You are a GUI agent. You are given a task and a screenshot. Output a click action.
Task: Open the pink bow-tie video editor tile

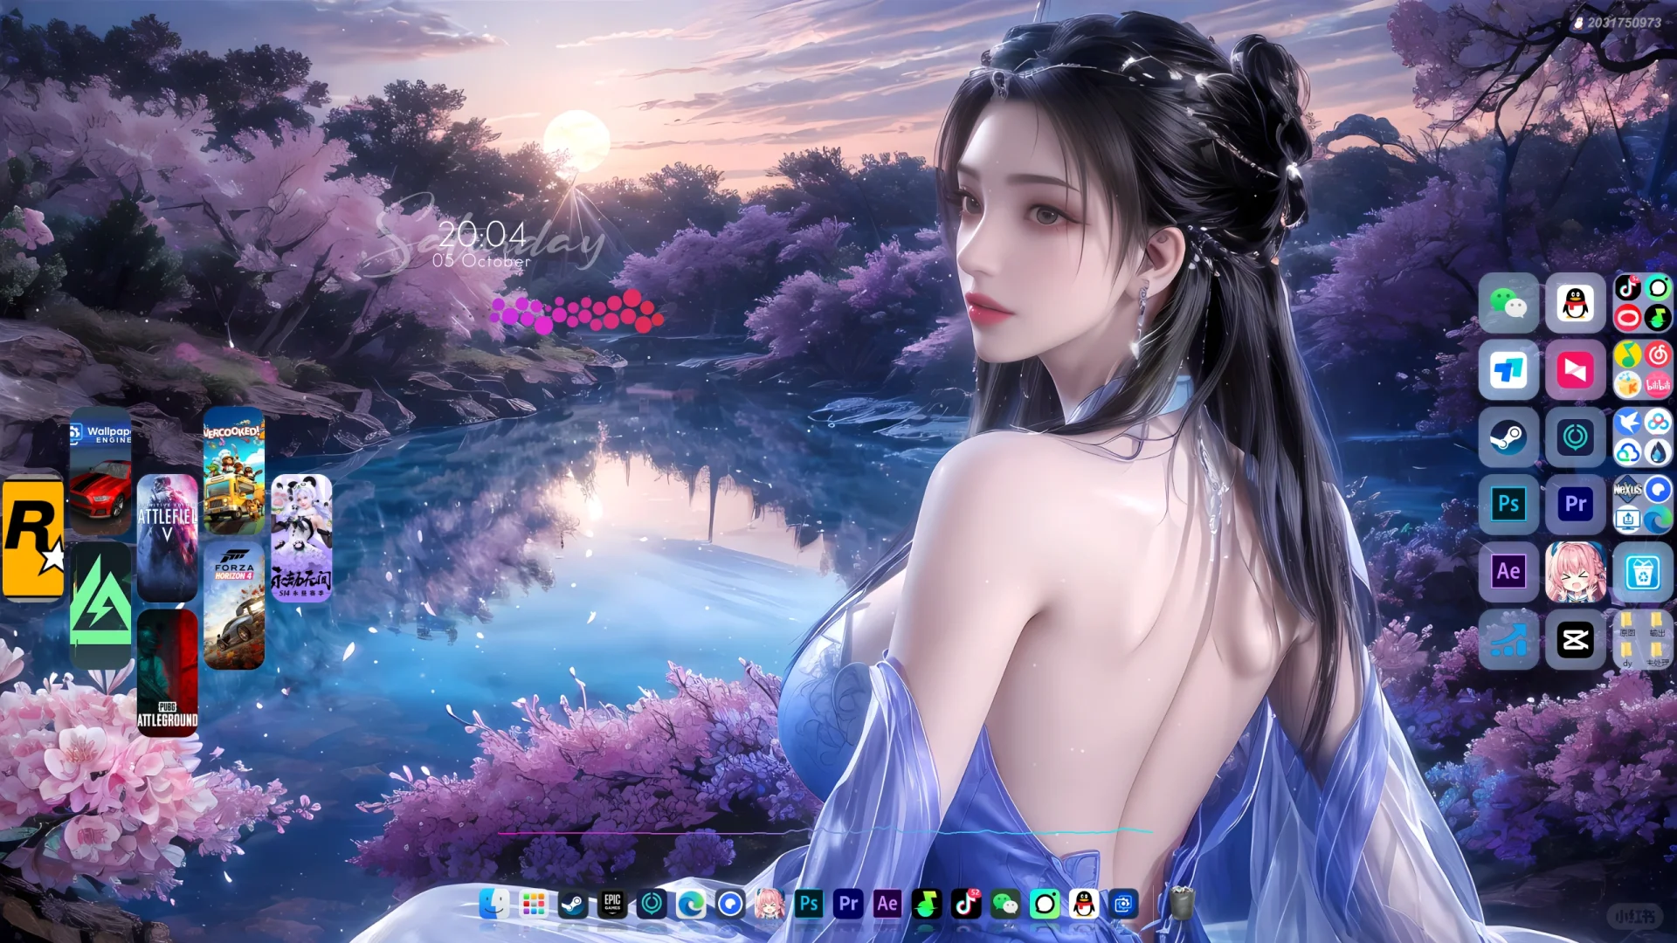tap(1576, 370)
